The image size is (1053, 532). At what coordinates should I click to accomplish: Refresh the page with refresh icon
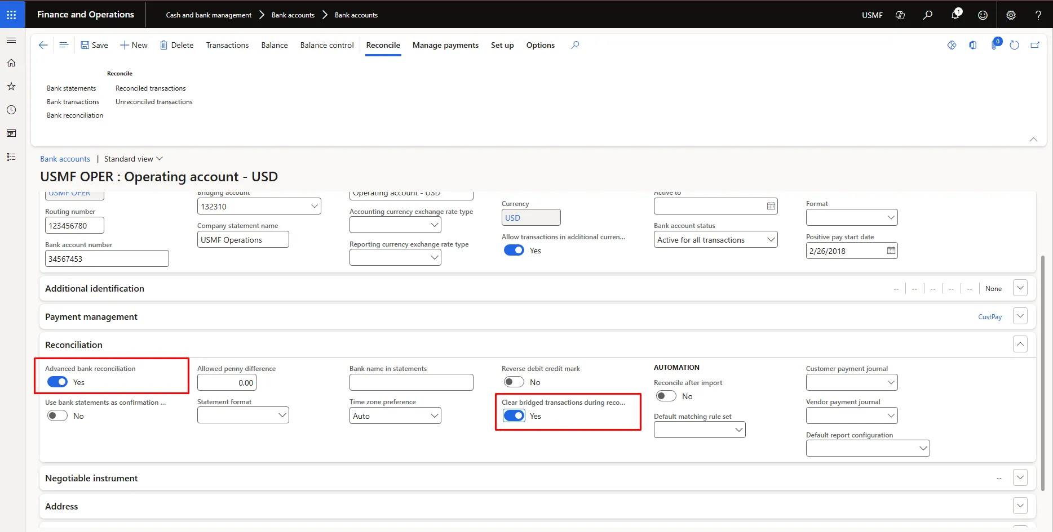pos(1015,45)
